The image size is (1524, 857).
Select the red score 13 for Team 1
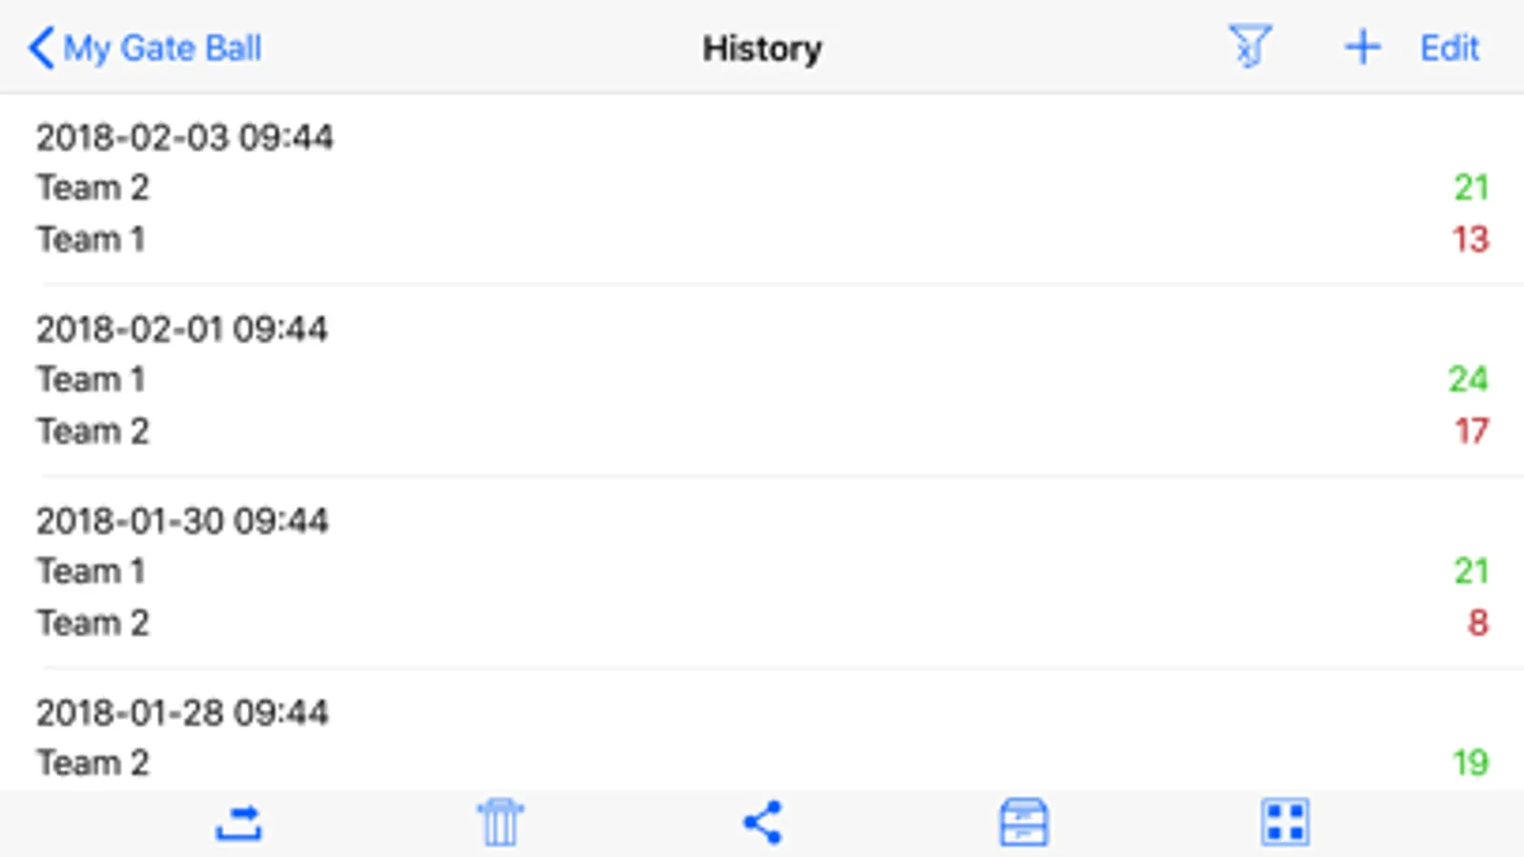click(x=1470, y=239)
